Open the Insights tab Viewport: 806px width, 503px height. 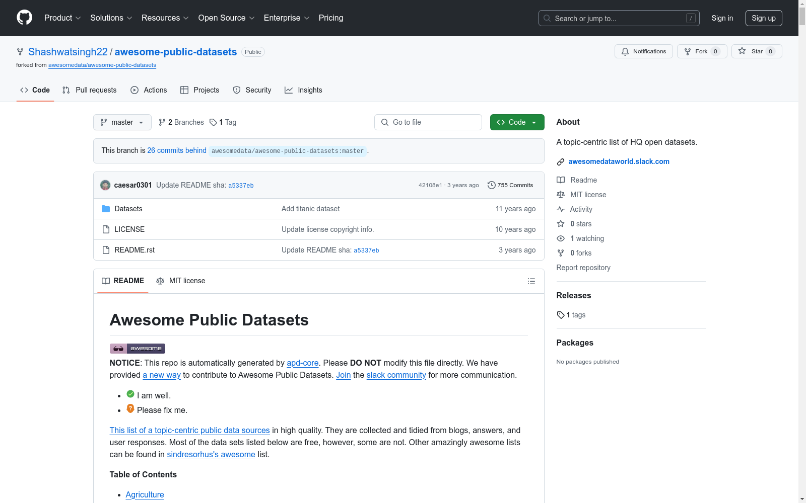coord(303,90)
